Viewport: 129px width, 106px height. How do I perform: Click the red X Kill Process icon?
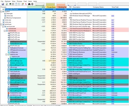click(x=26, y=4)
